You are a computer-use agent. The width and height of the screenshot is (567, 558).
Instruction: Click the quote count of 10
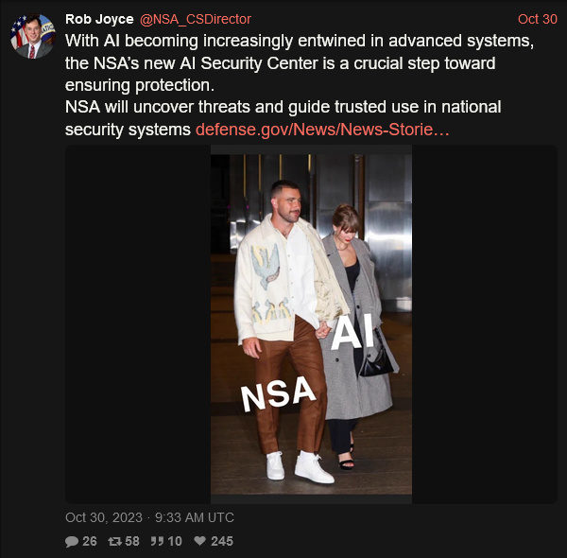(x=175, y=541)
